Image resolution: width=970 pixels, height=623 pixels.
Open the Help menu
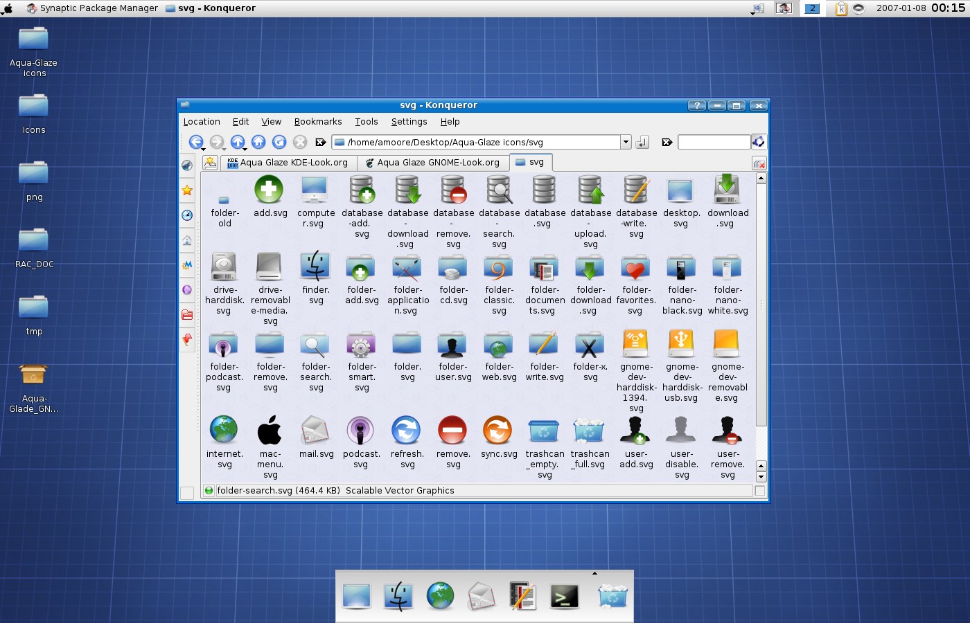pyautogui.click(x=450, y=121)
